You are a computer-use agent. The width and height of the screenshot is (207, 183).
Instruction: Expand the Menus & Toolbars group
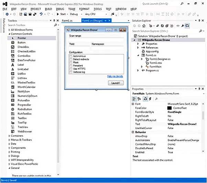[9, 140]
